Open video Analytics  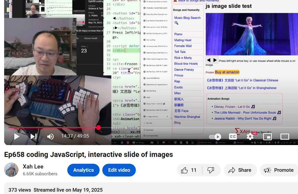[x=83, y=170]
